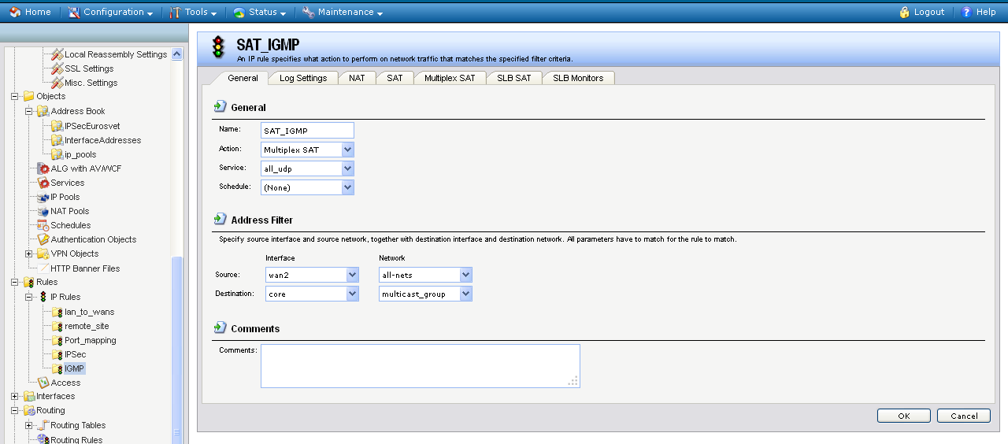
Task: Open the Service dropdown showing all_udp
Action: (348, 168)
